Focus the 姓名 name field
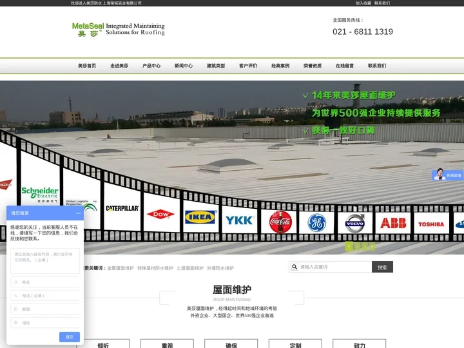This screenshot has width=464, height=348. [45, 282]
